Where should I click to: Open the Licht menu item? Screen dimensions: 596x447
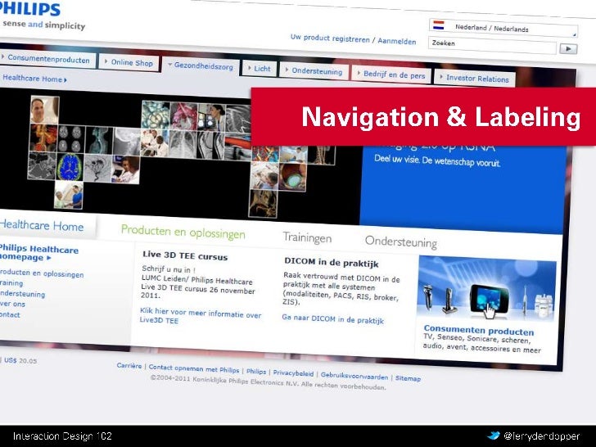click(x=260, y=69)
